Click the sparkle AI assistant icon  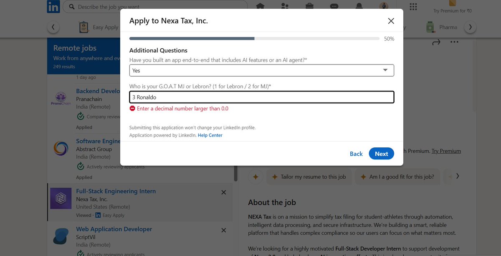(256, 177)
